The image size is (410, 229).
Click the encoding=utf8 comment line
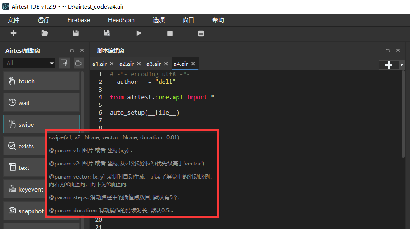click(x=150, y=74)
